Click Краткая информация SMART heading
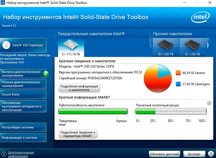The height and width of the screenshot is (158, 216). (x=84, y=97)
